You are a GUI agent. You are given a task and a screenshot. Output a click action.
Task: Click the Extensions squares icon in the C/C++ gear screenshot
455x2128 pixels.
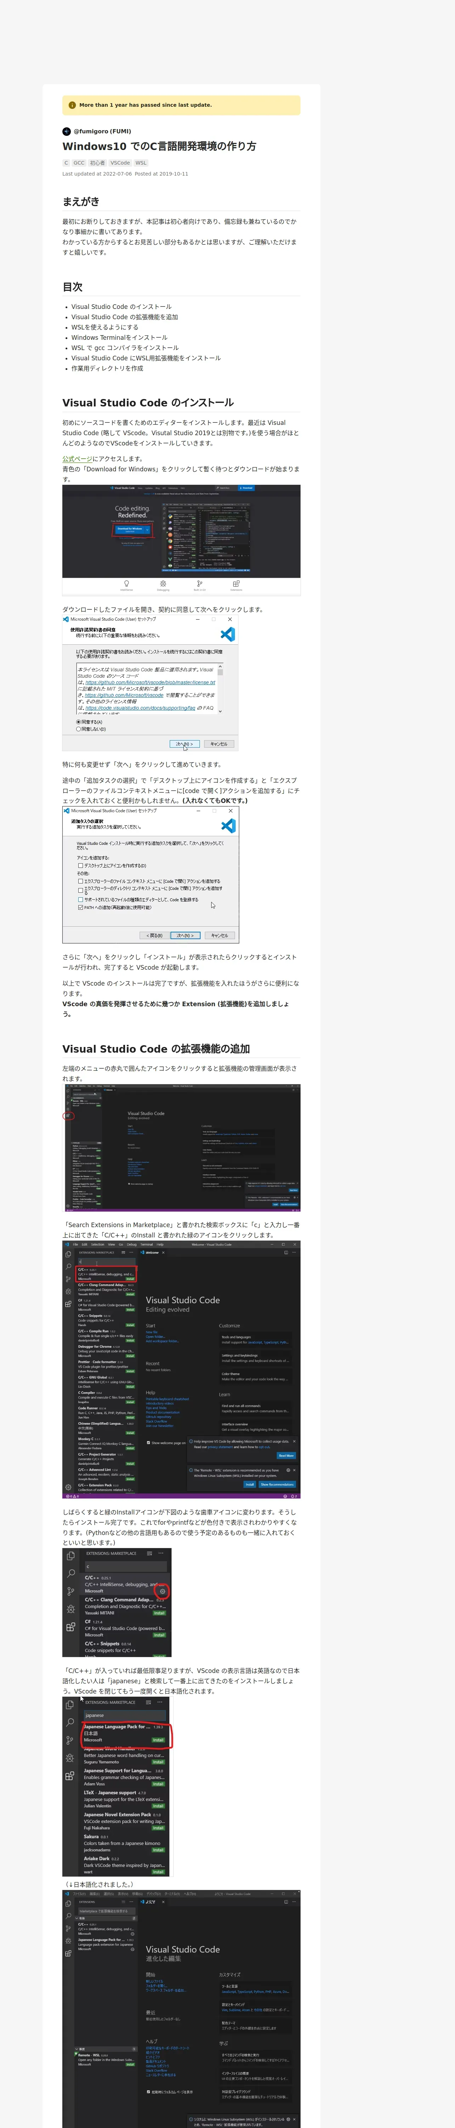(70, 1628)
